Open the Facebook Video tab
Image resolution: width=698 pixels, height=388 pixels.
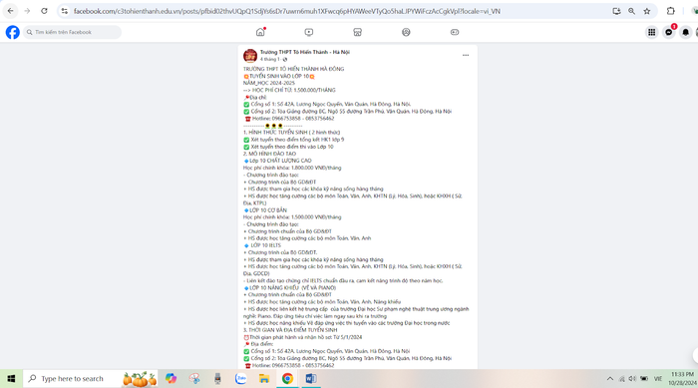[309, 32]
